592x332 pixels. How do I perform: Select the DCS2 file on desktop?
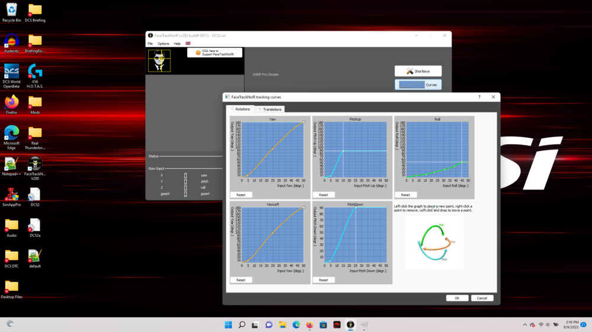[x=35, y=197]
